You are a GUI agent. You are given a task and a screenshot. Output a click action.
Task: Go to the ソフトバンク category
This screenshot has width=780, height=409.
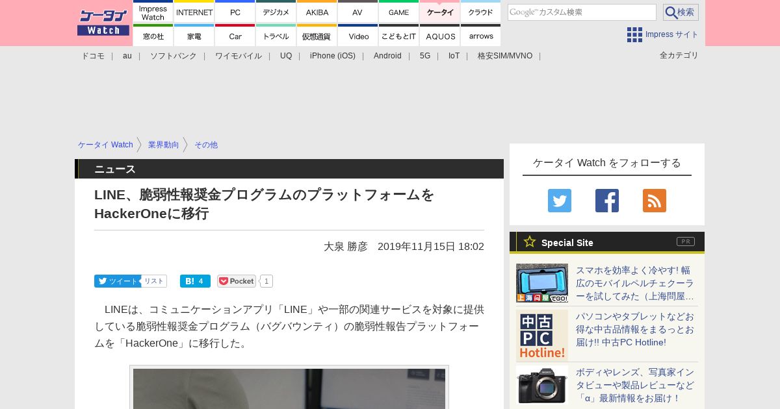pos(174,56)
